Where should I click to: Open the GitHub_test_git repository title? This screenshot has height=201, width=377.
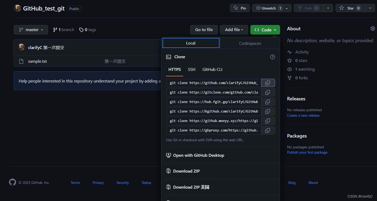tap(44, 8)
